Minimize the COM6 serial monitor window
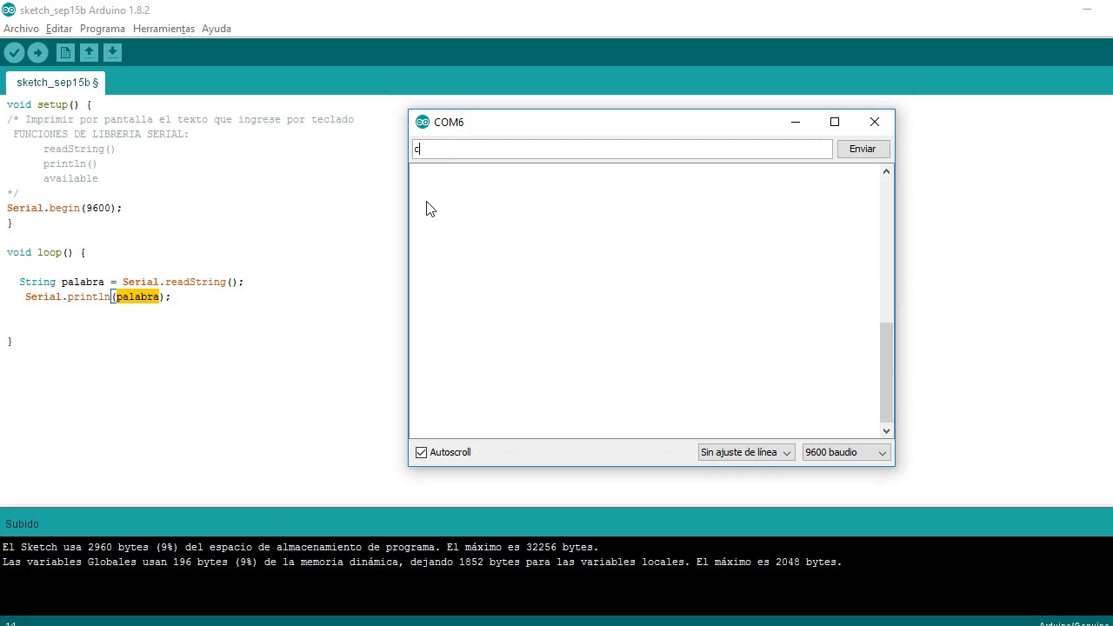Viewport: 1113px width, 626px height. [795, 122]
